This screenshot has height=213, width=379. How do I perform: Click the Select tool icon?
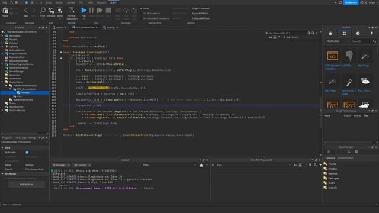[x=60, y=10]
